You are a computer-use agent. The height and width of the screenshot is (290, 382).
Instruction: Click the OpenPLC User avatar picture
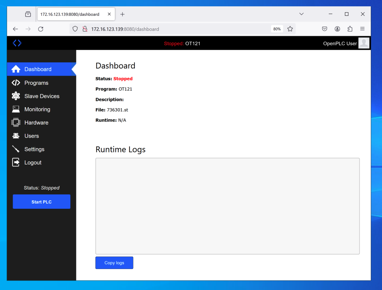(364, 43)
